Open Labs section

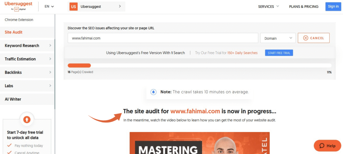tap(27, 86)
